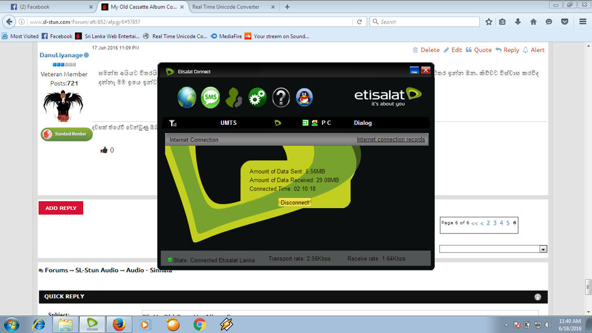The image size is (592, 333).
Task: Go to forum page 4
Action: tap(501, 223)
